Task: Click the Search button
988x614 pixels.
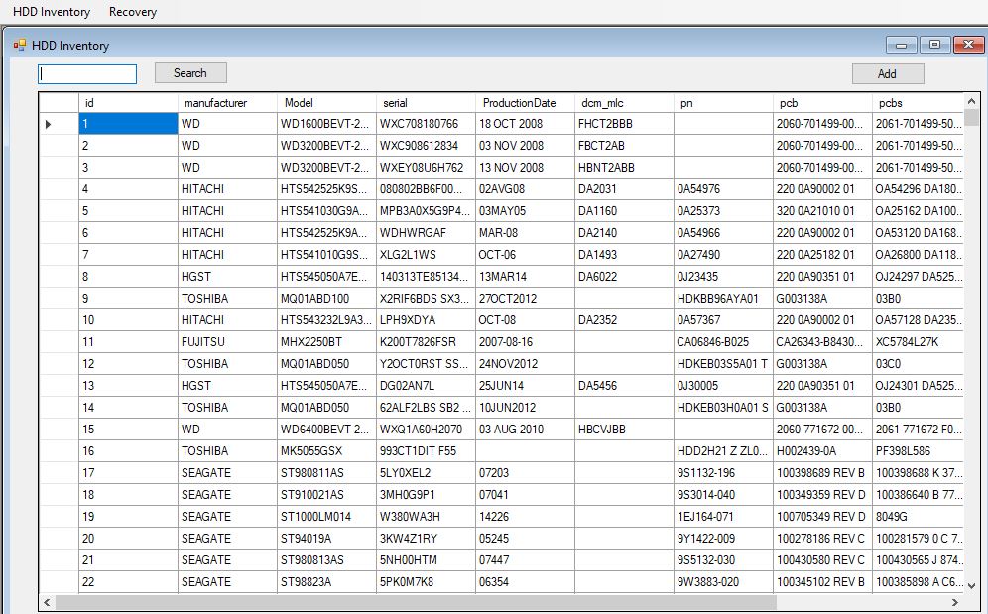Action: coord(190,73)
